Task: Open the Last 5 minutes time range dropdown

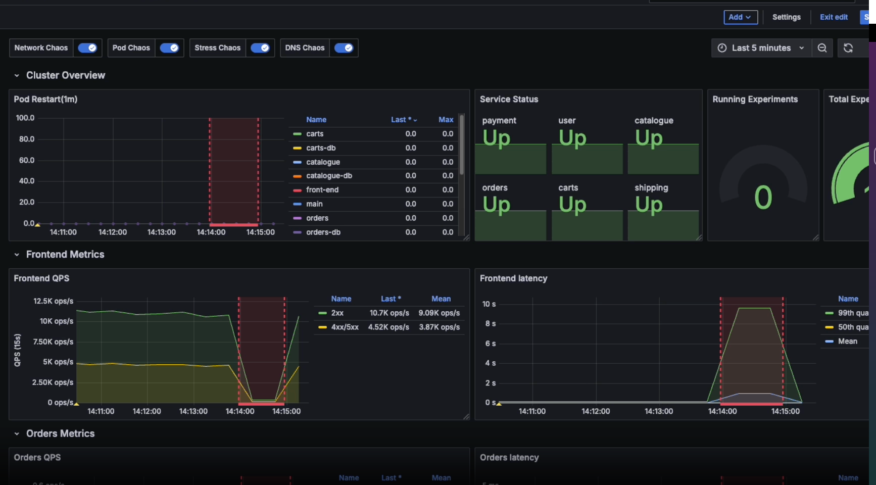Action: coord(761,48)
